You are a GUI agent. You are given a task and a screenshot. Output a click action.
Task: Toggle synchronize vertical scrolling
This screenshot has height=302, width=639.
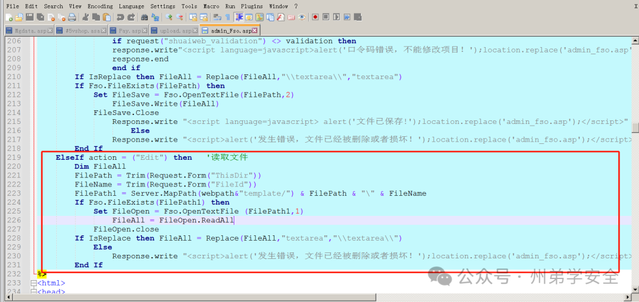click(x=193, y=17)
